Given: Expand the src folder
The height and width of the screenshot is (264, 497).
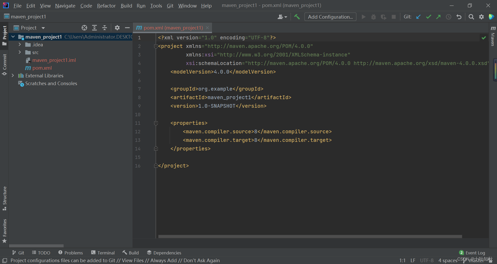Looking at the screenshot, I should point(20,52).
